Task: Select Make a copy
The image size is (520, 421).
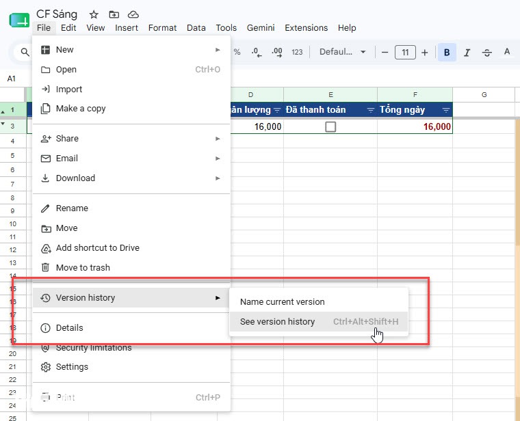Action: click(131, 109)
